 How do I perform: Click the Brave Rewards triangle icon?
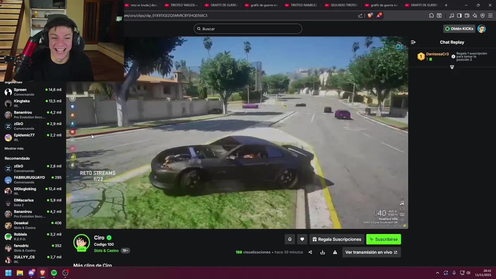click(379, 15)
